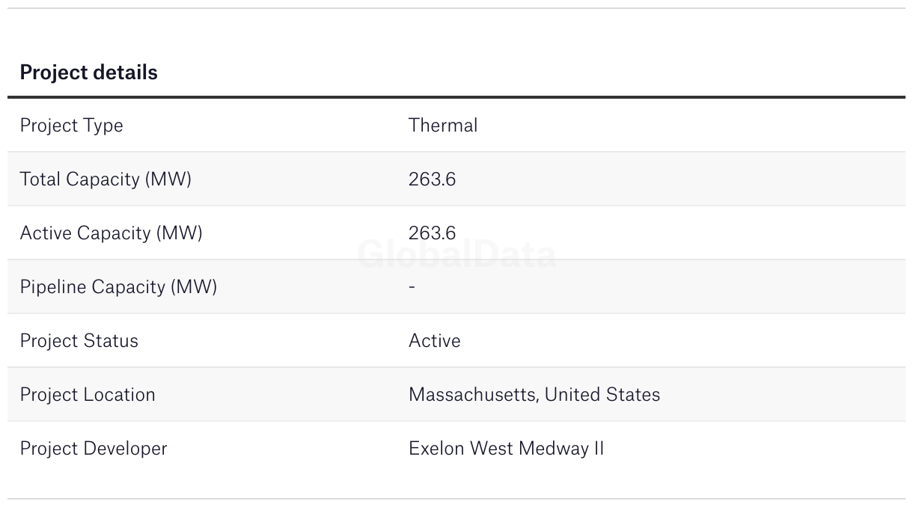913x507 pixels.
Task: Click the 263.6 value for Active Capacity
Action: pyautogui.click(x=432, y=233)
